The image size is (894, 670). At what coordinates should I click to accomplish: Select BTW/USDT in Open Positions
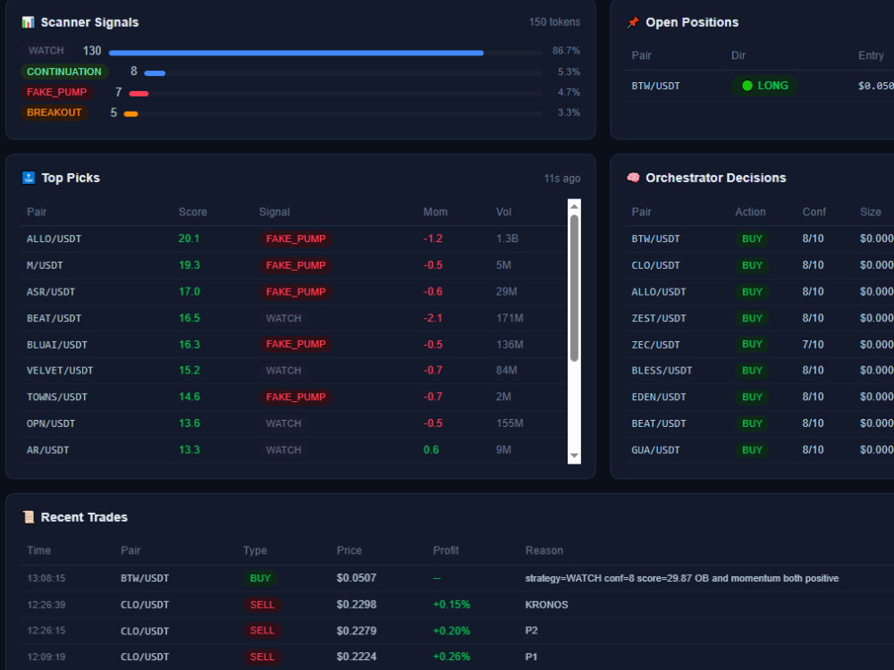[x=655, y=86]
